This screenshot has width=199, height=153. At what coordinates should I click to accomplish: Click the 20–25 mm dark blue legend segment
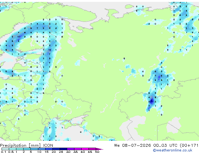56,149
